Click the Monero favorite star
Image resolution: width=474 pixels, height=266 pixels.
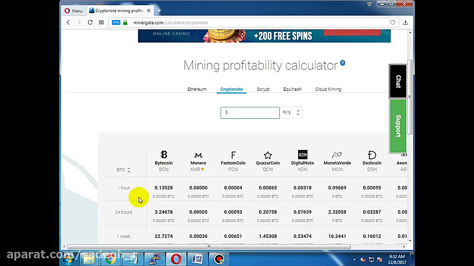tap(203, 169)
